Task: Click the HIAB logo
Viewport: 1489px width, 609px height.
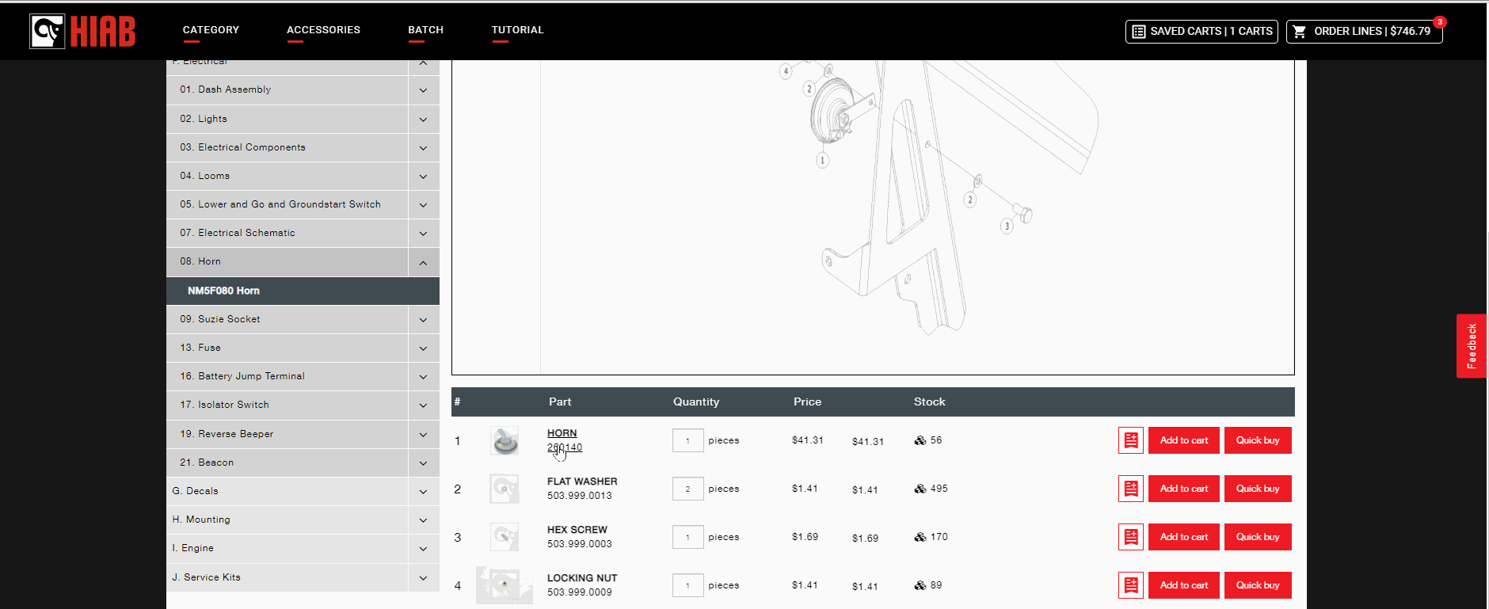Action: [x=82, y=31]
